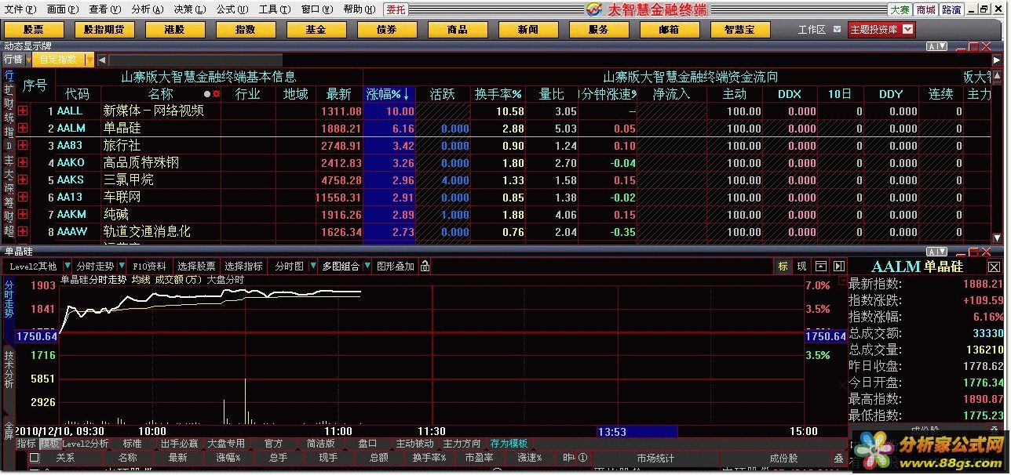Expand the red plus icon for AAKS row
This screenshot has height=475, width=1011.
pyautogui.click(x=22, y=180)
